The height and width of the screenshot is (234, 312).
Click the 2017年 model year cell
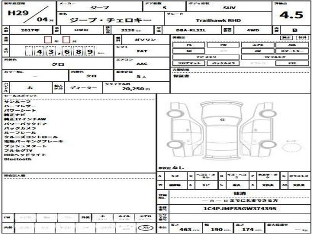(30, 30)
